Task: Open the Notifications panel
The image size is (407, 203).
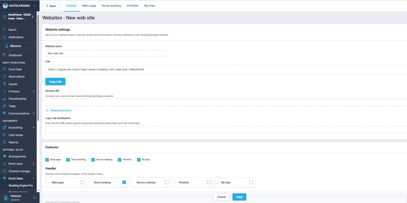Action: click(x=16, y=37)
